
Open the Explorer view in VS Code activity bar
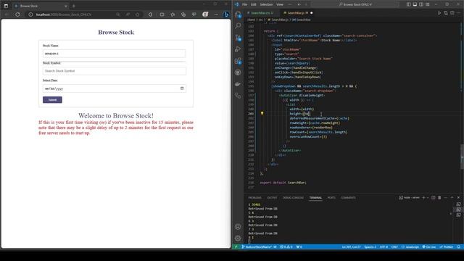[238, 14]
